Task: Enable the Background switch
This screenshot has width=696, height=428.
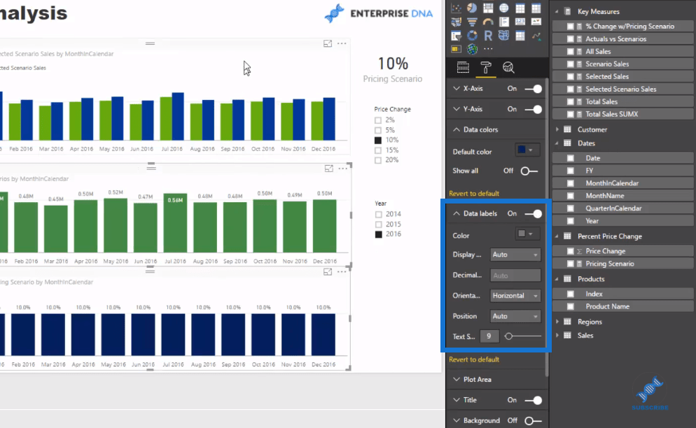Action: point(533,420)
